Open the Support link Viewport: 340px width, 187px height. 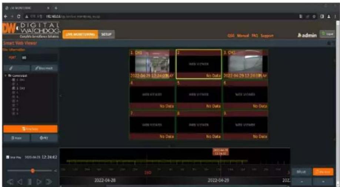point(267,36)
